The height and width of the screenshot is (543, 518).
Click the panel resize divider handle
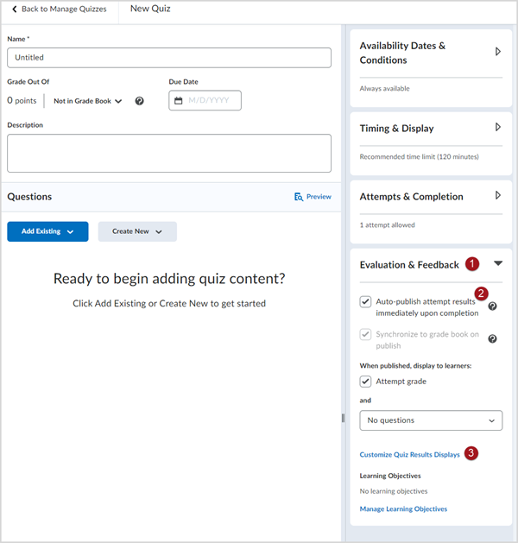point(343,419)
